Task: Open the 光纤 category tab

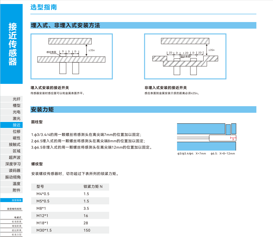Action: click(16, 99)
